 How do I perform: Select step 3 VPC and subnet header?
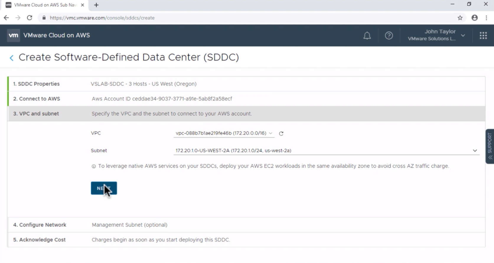pyautogui.click(x=246, y=114)
